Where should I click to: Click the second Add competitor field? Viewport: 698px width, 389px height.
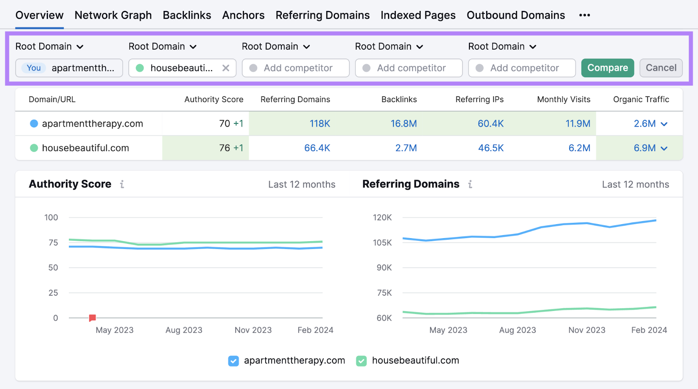point(409,68)
